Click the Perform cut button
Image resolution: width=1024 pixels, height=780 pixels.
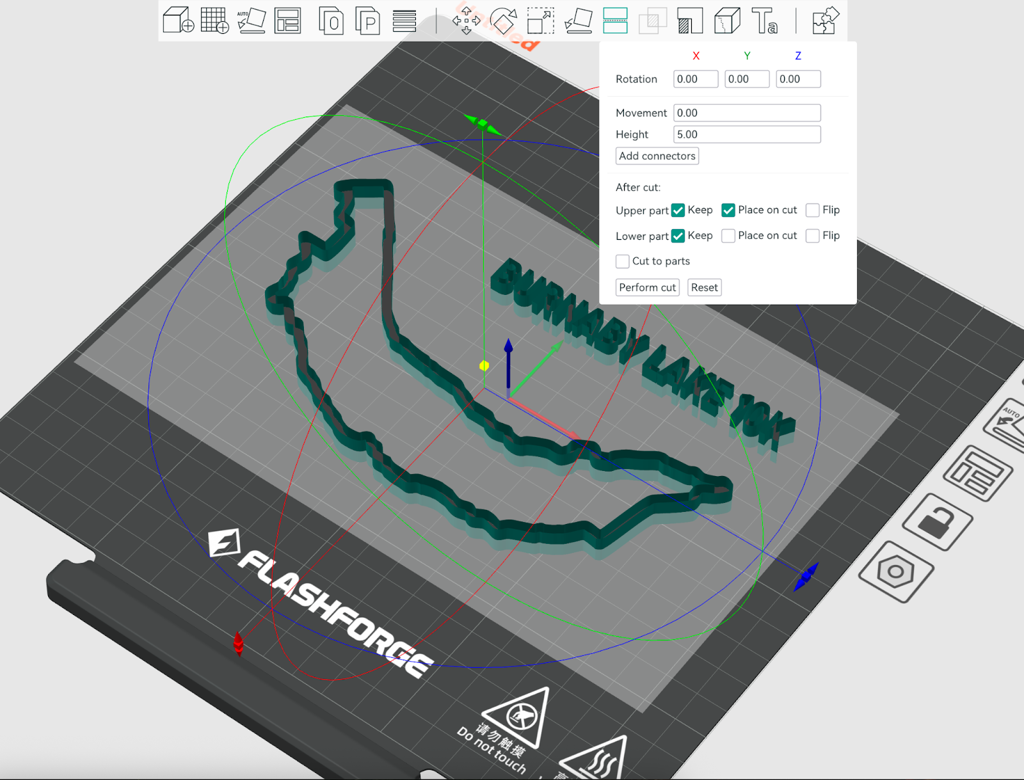click(647, 288)
